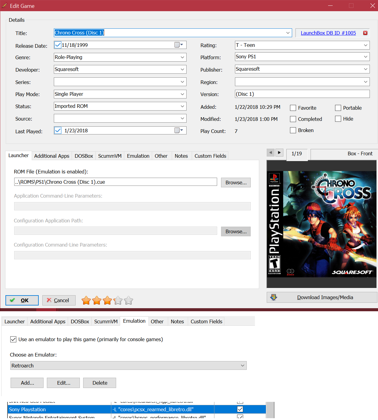
Task: Click the Cancel button
Action: click(59, 300)
